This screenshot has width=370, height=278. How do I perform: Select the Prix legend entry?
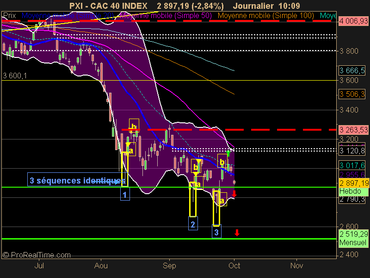(x=9, y=16)
